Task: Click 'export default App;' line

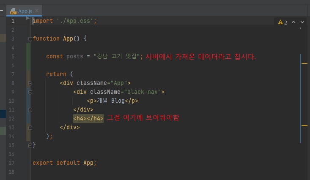Action: click(x=64, y=163)
